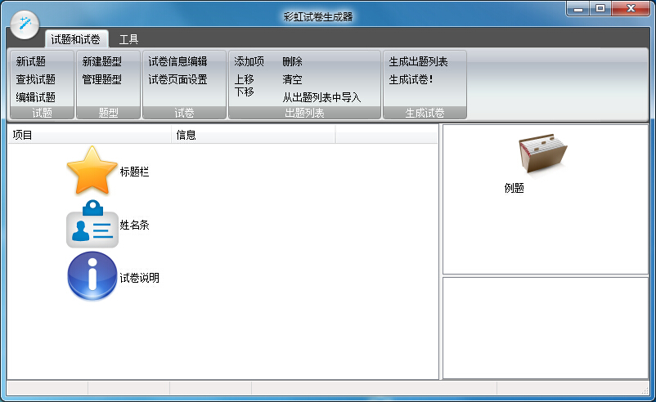Select the 标题栏 label in the list
This screenshot has height=402, width=656.
pos(134,172)
